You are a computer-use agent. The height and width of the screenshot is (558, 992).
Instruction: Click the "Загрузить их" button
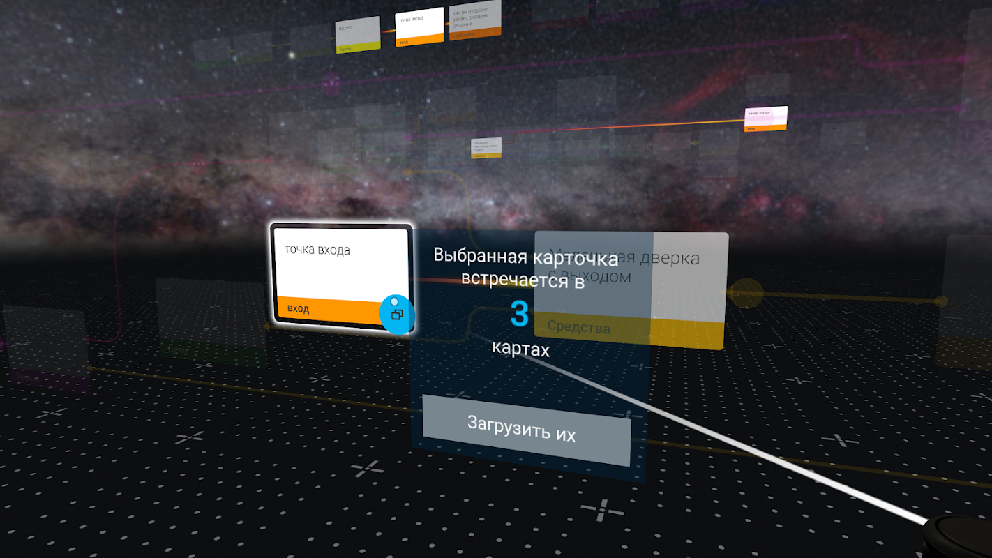526,430
